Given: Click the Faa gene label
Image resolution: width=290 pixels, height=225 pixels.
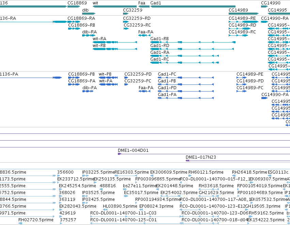Looking at the screenshot, I should tap(142, 3).
